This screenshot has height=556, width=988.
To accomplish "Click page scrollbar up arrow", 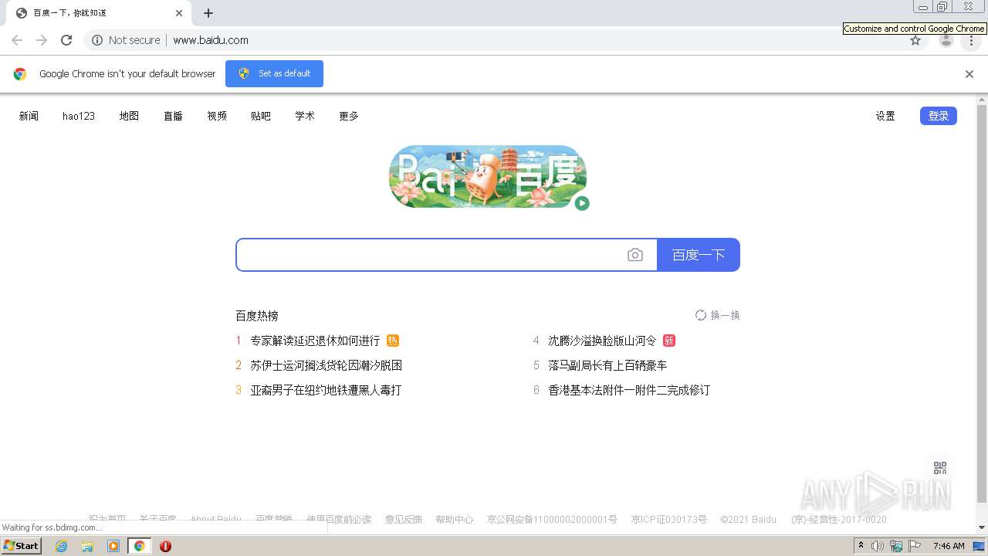I will click(x=982, y=100).
